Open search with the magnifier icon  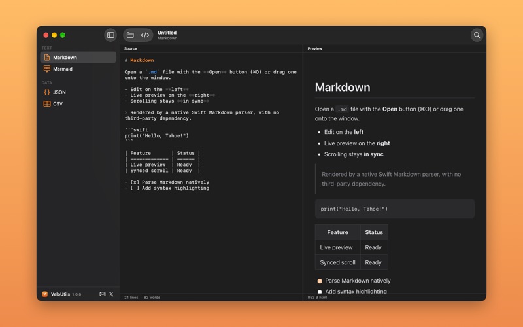tap(477, 35)
